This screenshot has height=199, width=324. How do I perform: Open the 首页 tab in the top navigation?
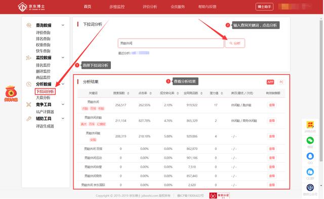(x=88, y=7)
